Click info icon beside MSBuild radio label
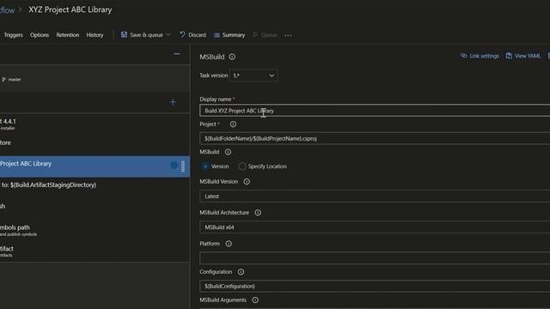 pyautogui.click(x=228, y=152)
